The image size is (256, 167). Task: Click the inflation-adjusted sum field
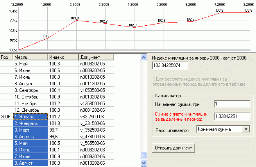(231, 116)
